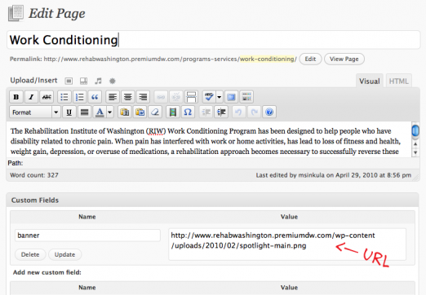The width and height of the screenshot is (426, 295).
Task: Align text center
Action: point(128,97)
